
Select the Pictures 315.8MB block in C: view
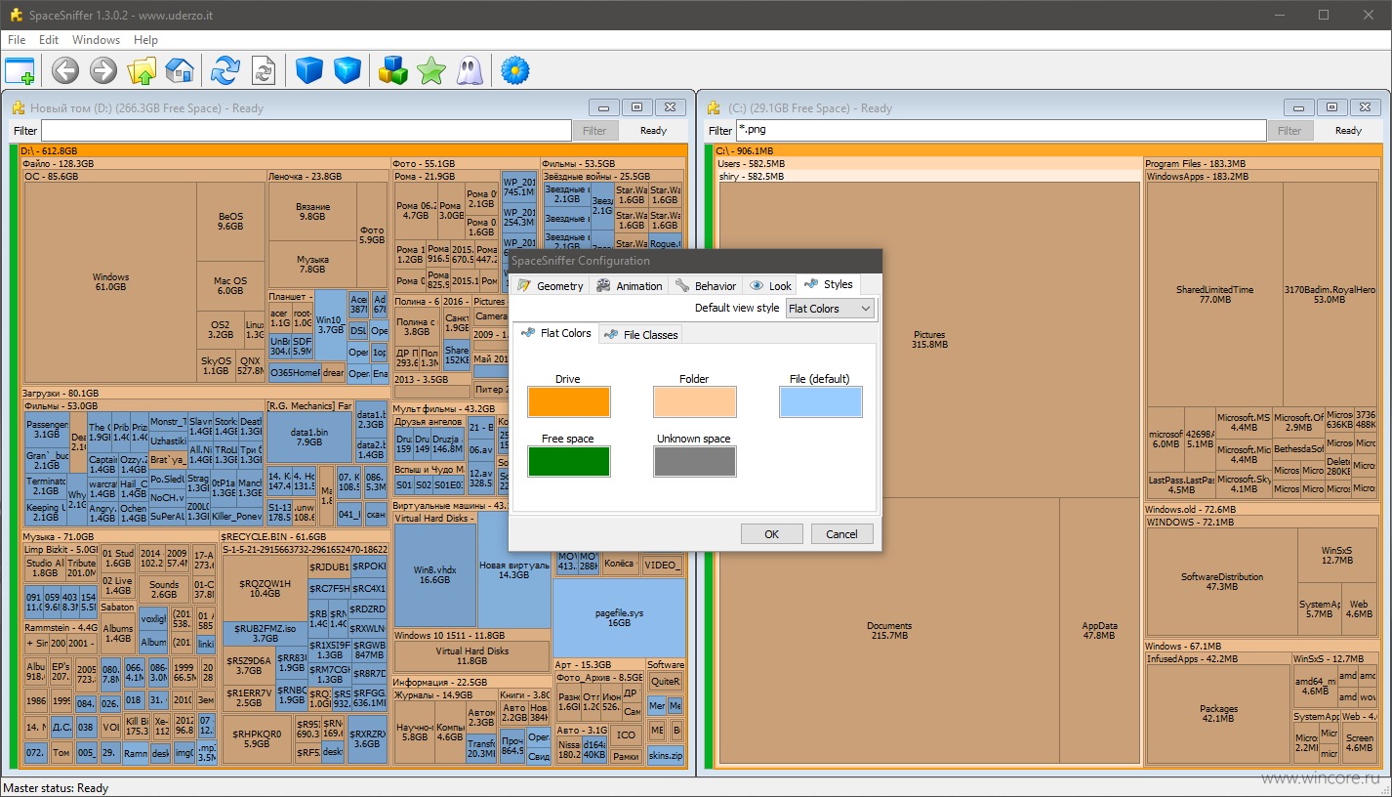[929, 340]
